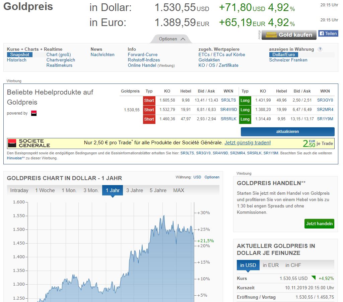Switch price panel to in EUR
The image size is (343, 302).
(x=271, y=265)
